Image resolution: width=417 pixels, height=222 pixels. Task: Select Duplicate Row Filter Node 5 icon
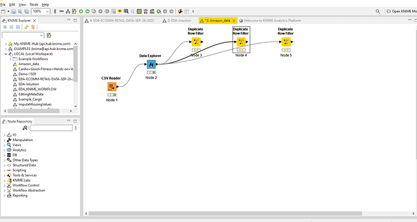[286, 42]
